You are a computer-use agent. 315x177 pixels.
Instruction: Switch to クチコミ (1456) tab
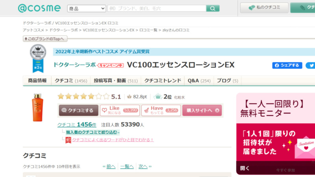71,81
